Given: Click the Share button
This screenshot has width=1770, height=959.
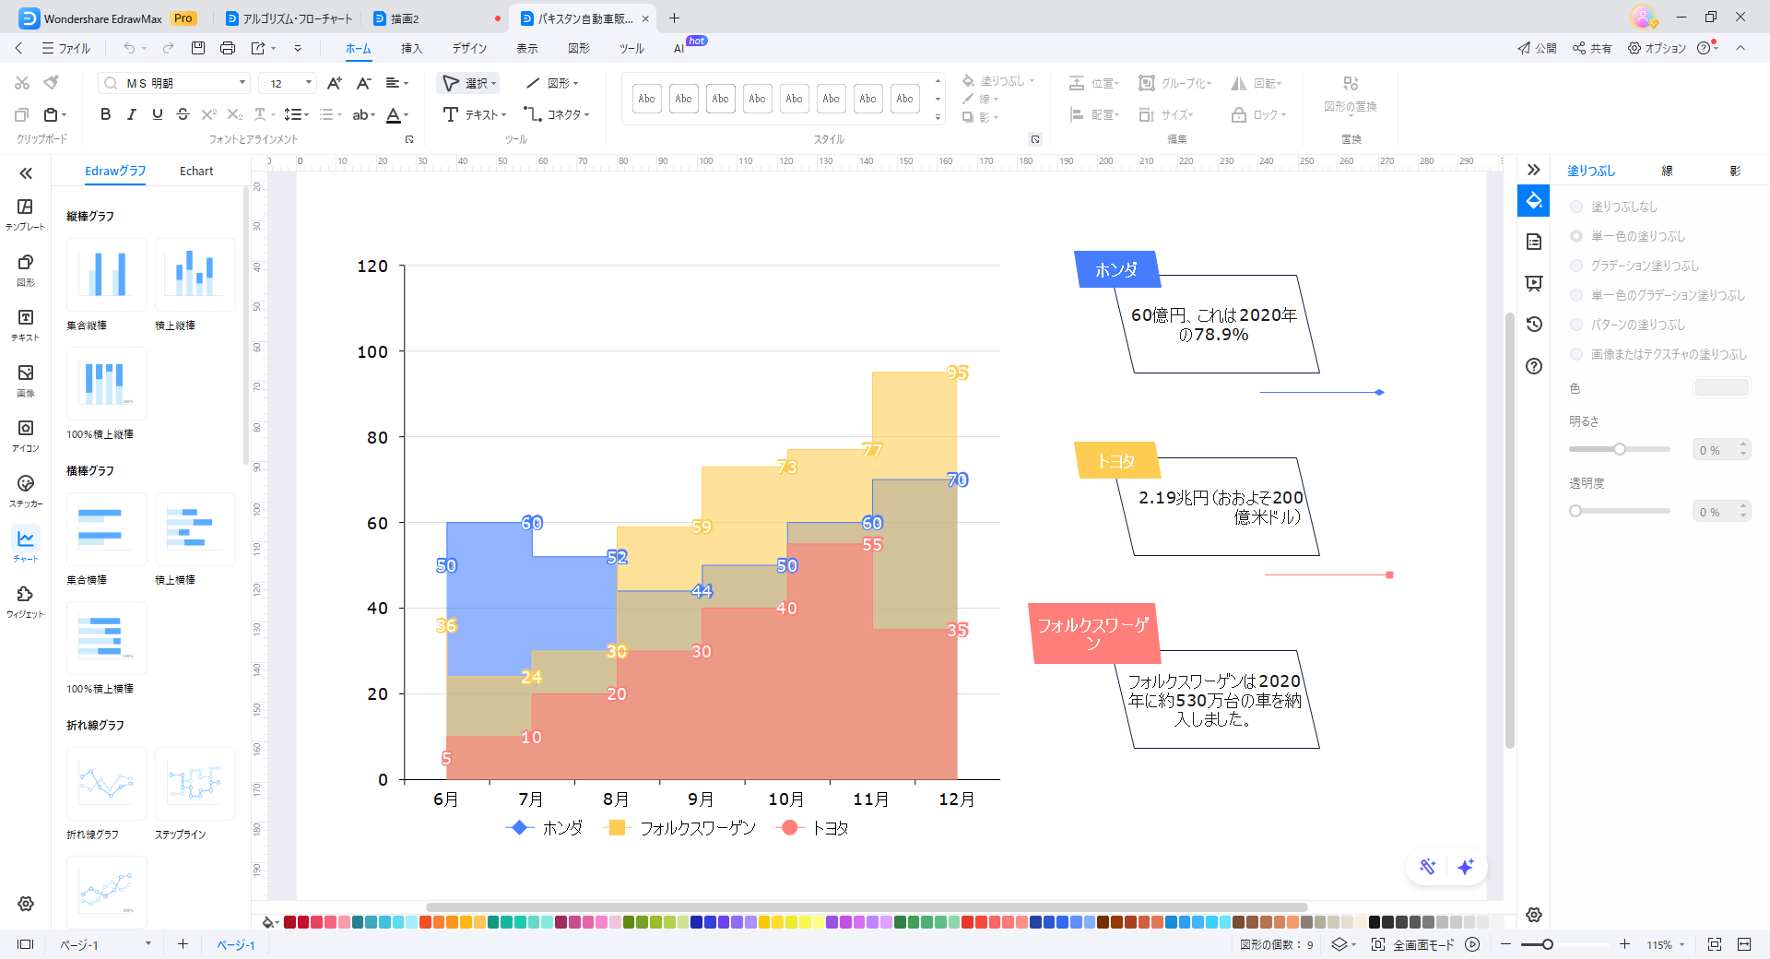Looking at the screenshot, I should pyautogui.click(x=1592, y=48).
